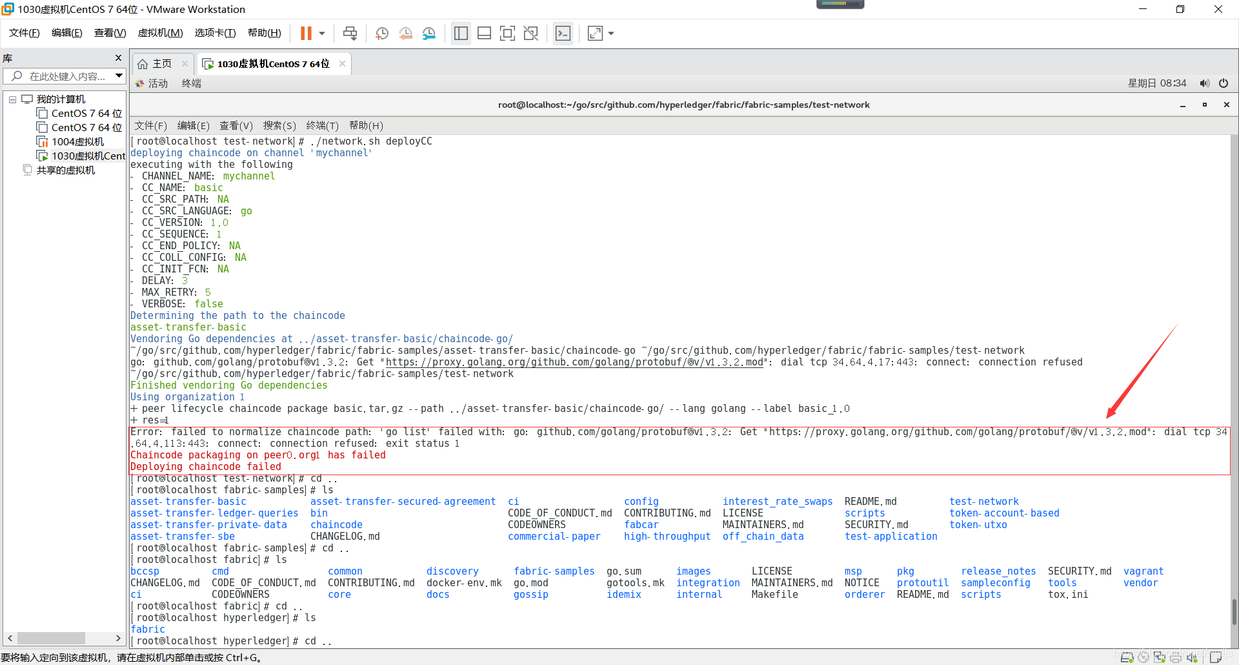Open the 终端 application menu in top bar
1239x665 pixels.
tap(192, 83)
